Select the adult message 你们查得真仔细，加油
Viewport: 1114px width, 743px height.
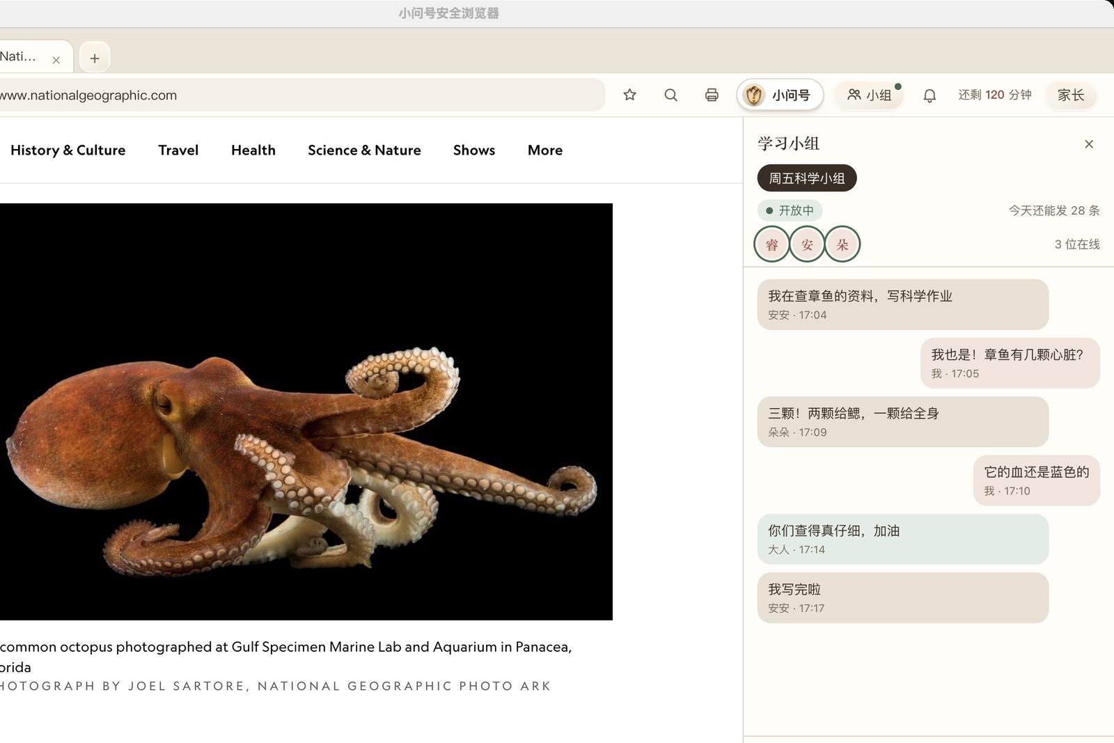[903, 539]
